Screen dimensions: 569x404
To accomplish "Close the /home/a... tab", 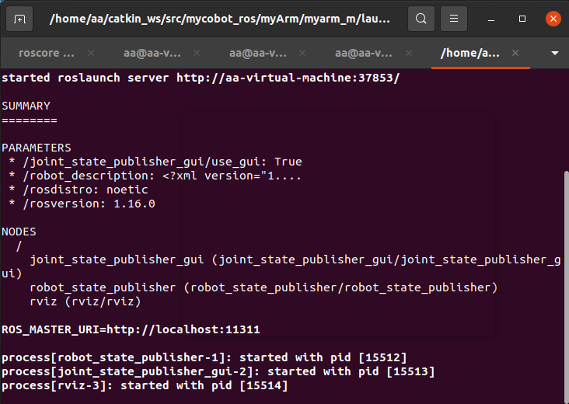I will pyautogui.click(x=515, y=53).
